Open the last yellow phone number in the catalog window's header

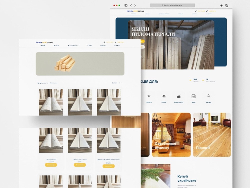click(121, 42)
